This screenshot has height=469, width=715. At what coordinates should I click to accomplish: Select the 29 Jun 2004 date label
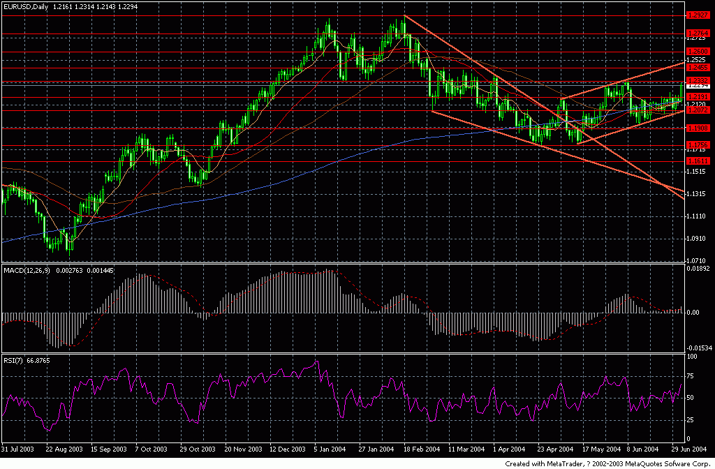pos(690,449)
